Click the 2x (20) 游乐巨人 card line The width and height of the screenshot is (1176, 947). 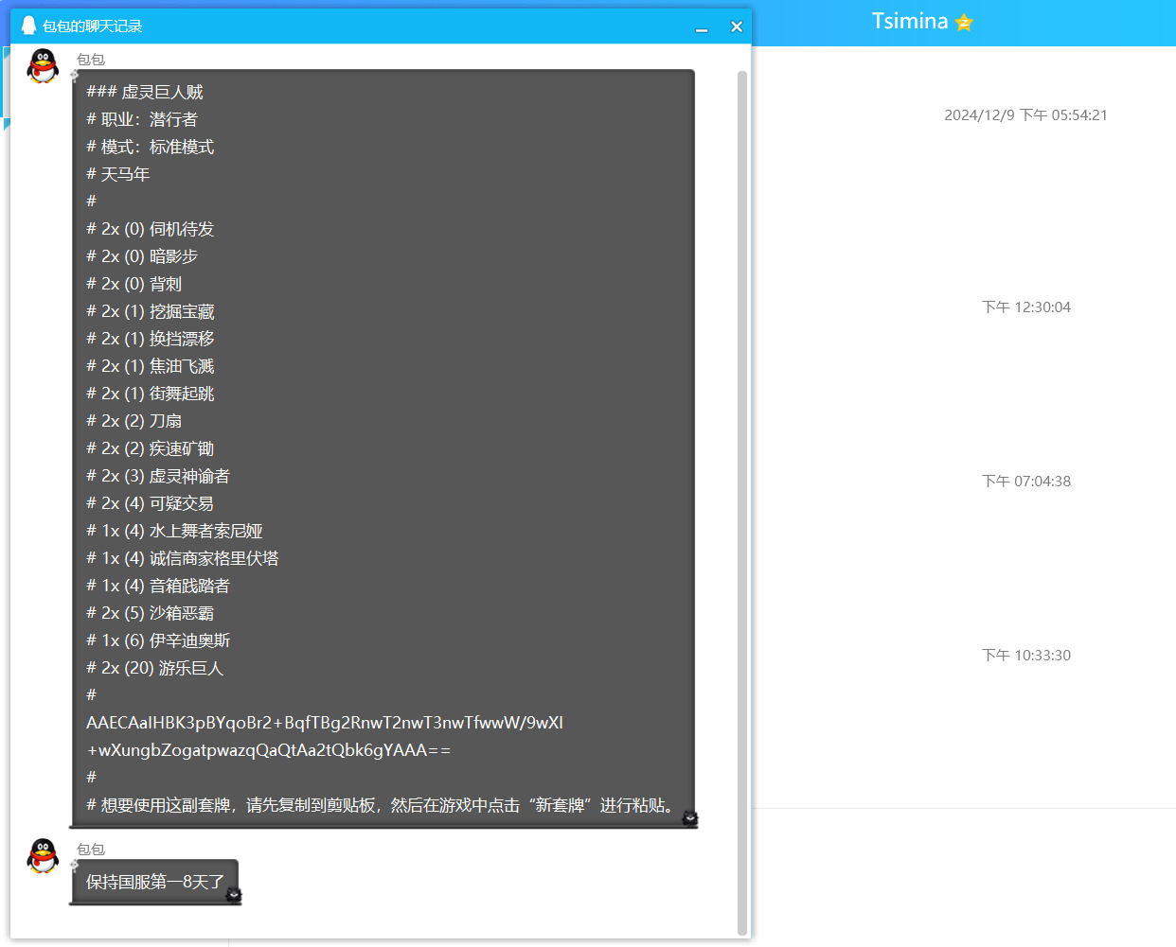(155, 668)
